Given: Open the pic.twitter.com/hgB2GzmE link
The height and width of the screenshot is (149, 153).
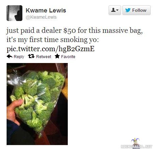Looking at the screenshot, I should [x=50, y=49].
